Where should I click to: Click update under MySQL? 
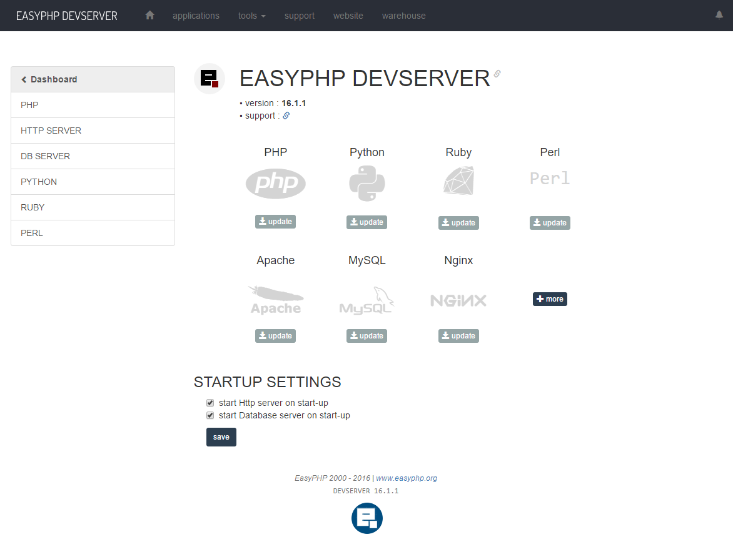(366, 335)
